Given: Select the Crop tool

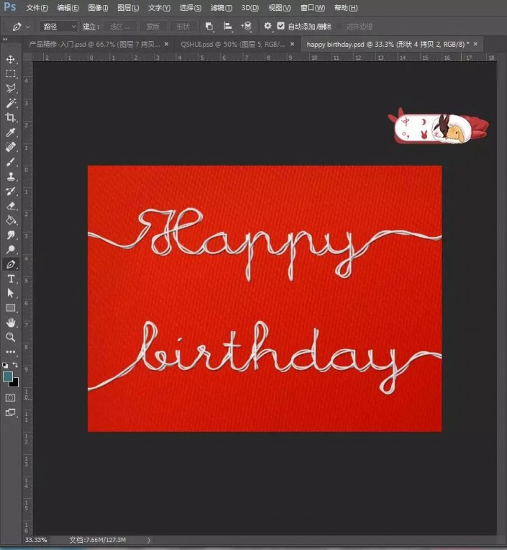Looking at the screenshot, I should coord(11,117).
